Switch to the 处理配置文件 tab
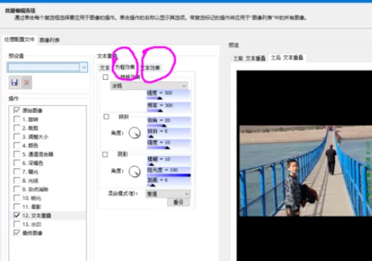Viewport: 372px width, 261px height. tap(20, 39)
